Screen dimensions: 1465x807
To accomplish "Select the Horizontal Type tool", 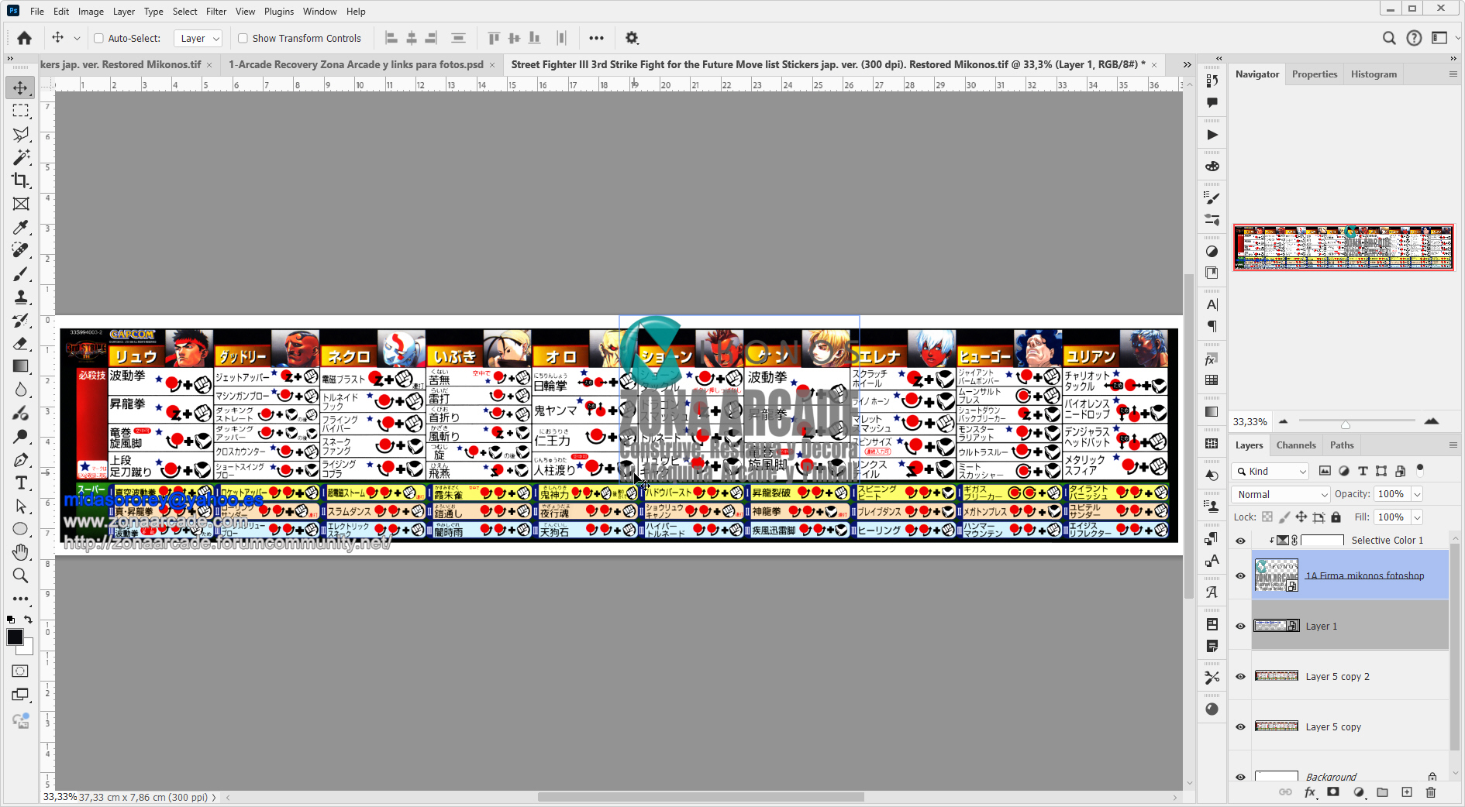I will (21, 482).
